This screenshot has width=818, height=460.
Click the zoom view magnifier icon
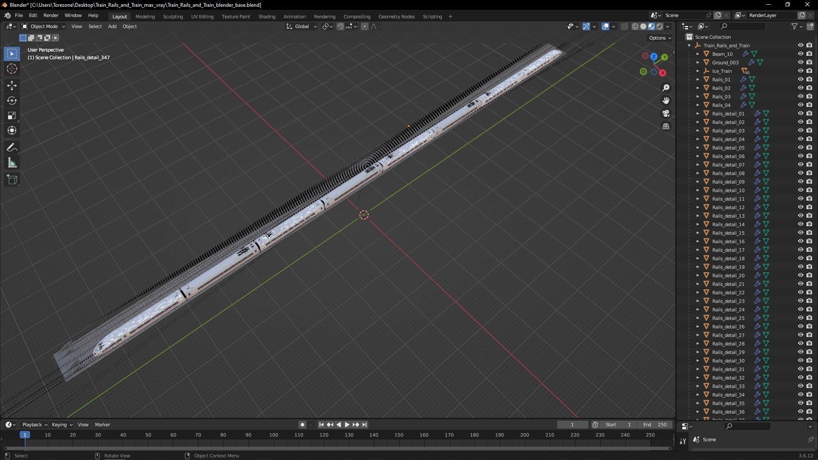[666, 88]
